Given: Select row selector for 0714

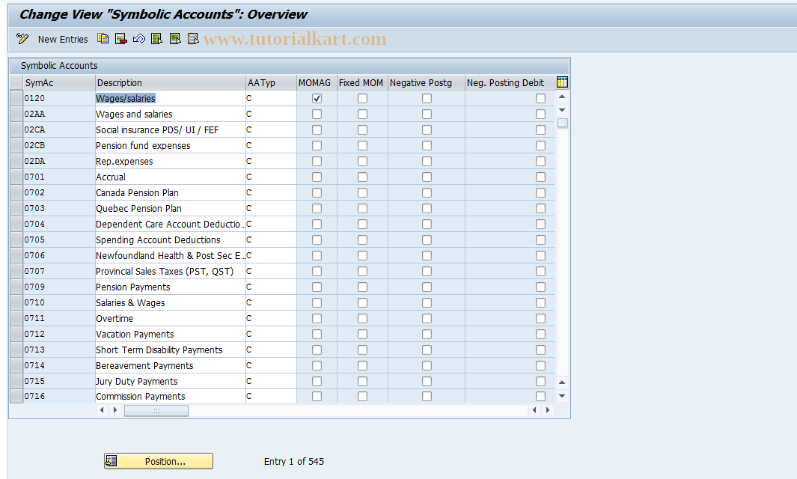Looking at the screenshot, I should 16,365.
